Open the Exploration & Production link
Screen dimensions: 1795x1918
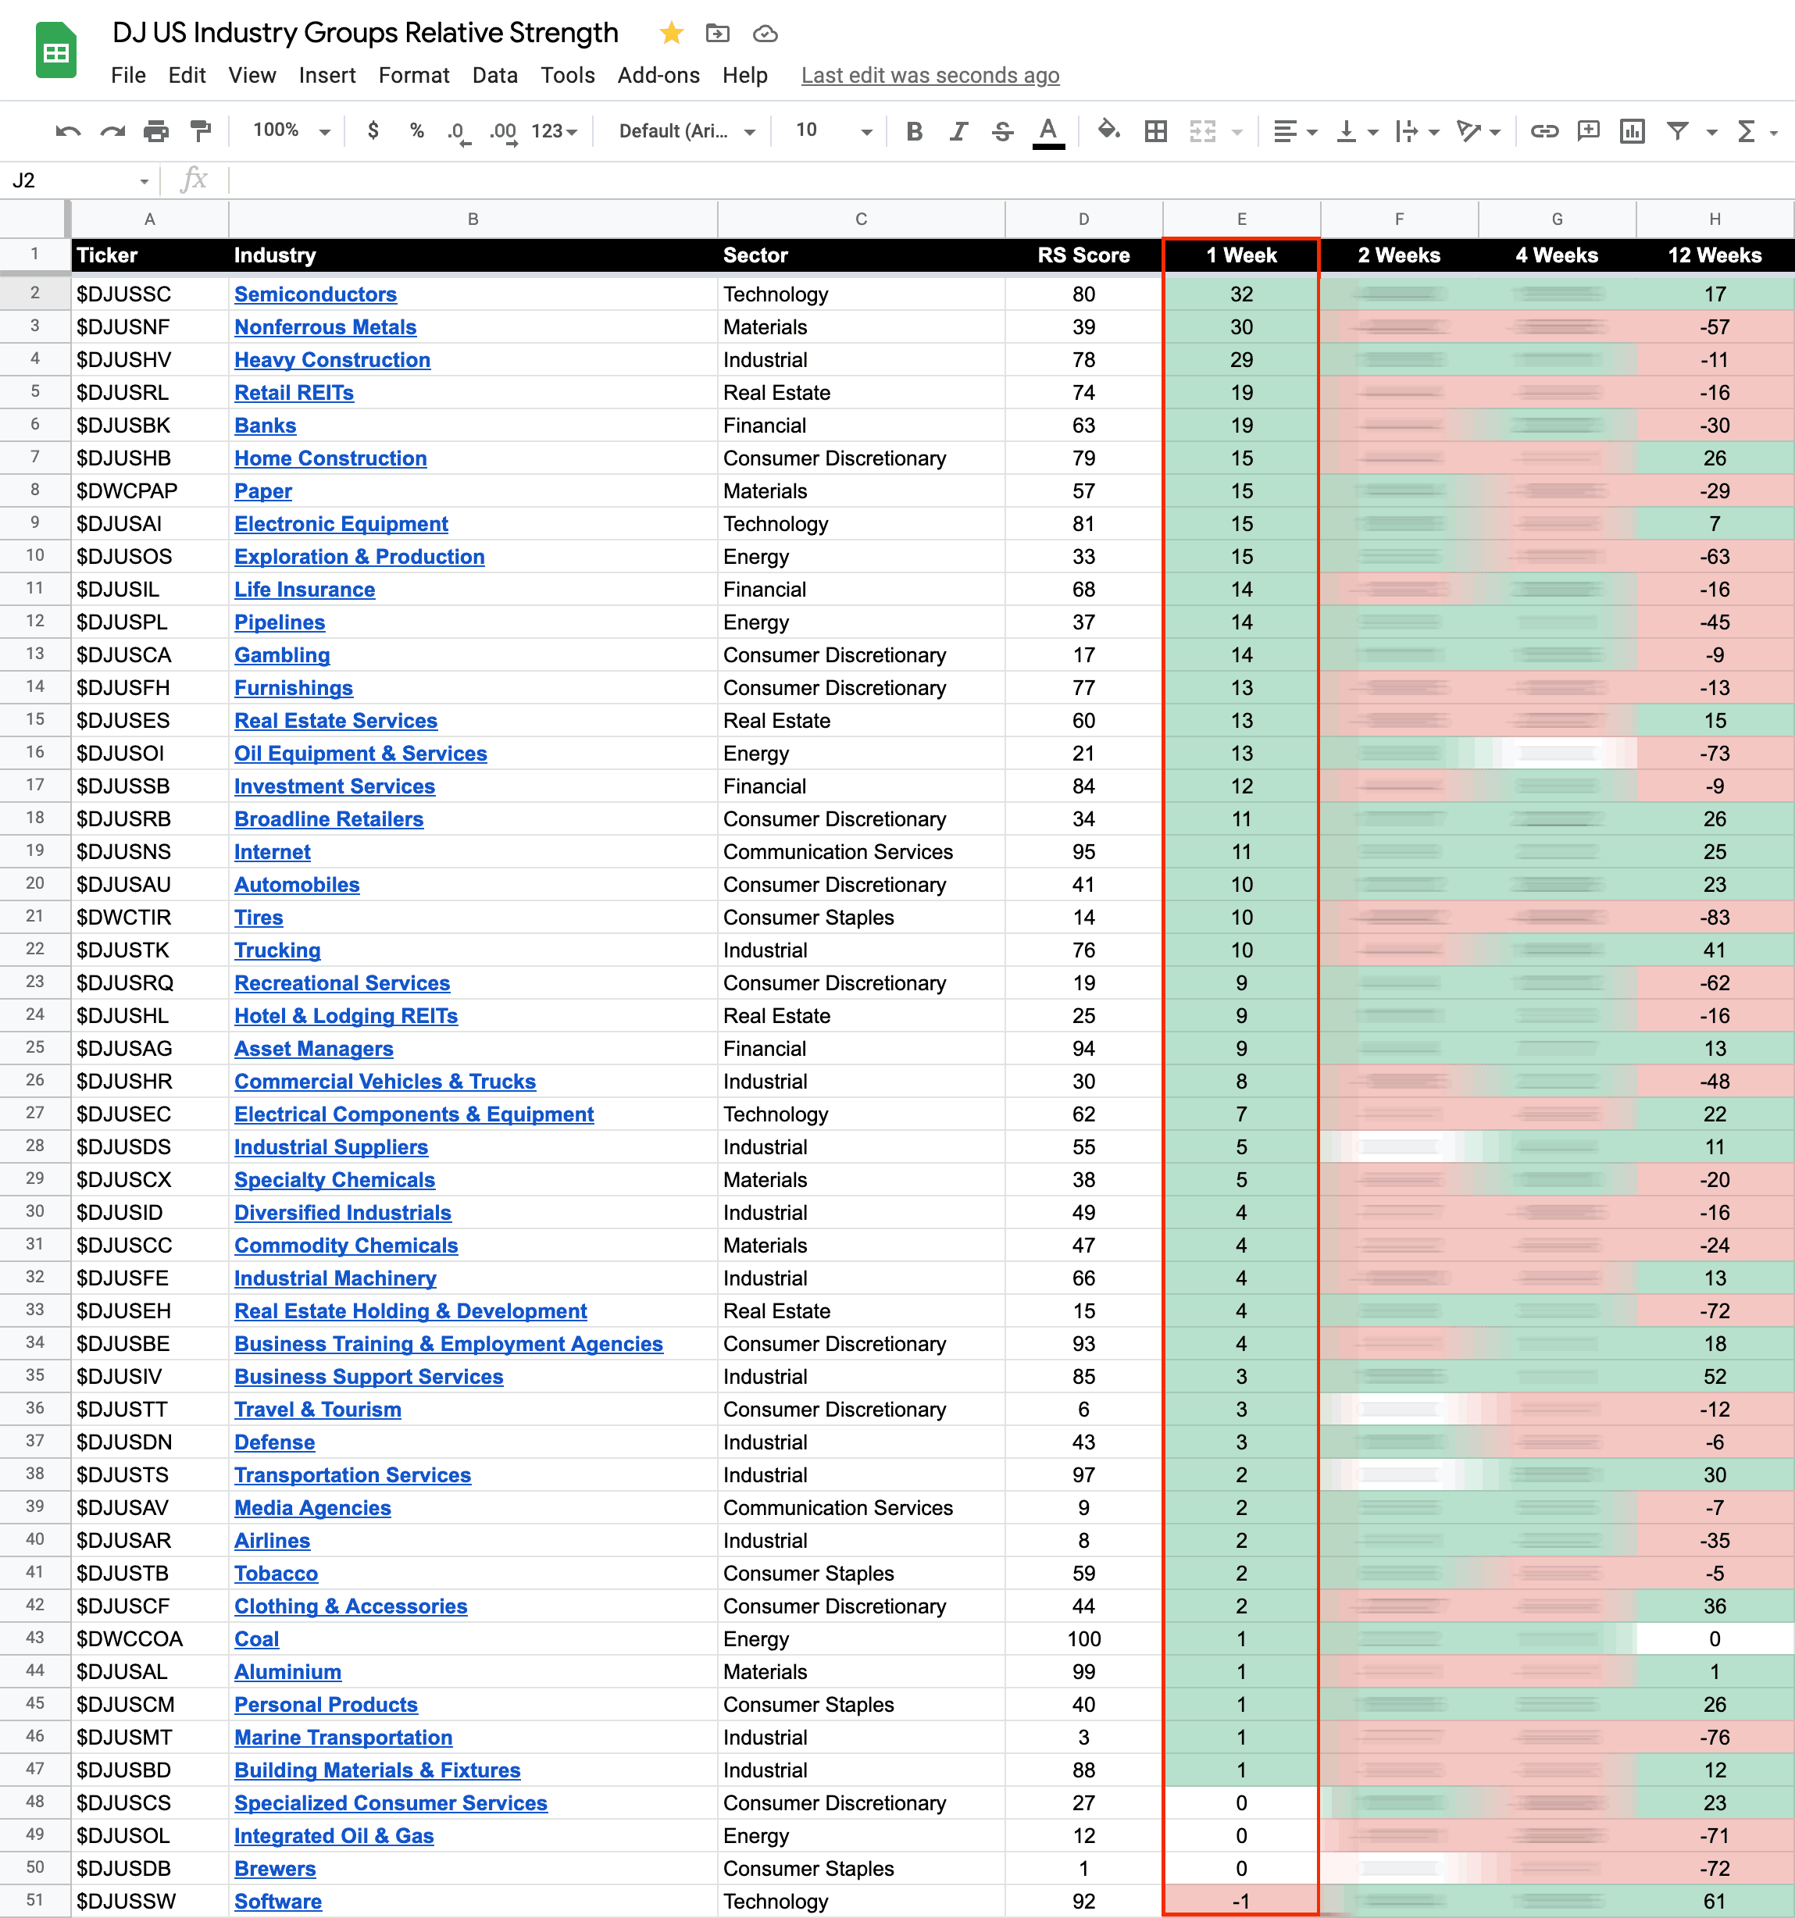click(x=359, y=557)
